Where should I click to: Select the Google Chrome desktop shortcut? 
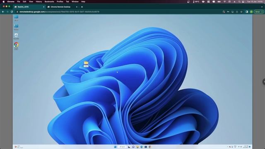click(16, 46)
